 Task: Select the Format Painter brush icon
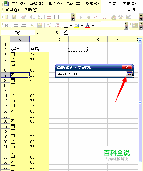23,17
